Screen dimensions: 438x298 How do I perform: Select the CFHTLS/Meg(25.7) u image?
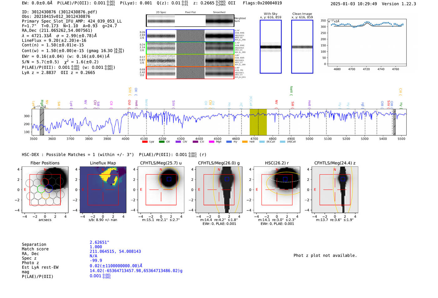point(161,189)
